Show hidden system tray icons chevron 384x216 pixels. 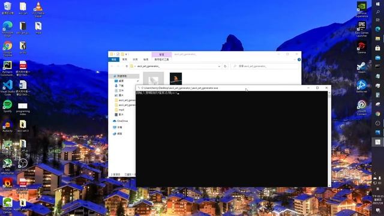click(x=375, y=173)
